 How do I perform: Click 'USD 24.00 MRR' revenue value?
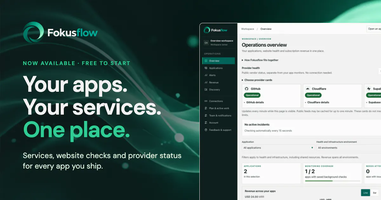(x=254, y=197)
